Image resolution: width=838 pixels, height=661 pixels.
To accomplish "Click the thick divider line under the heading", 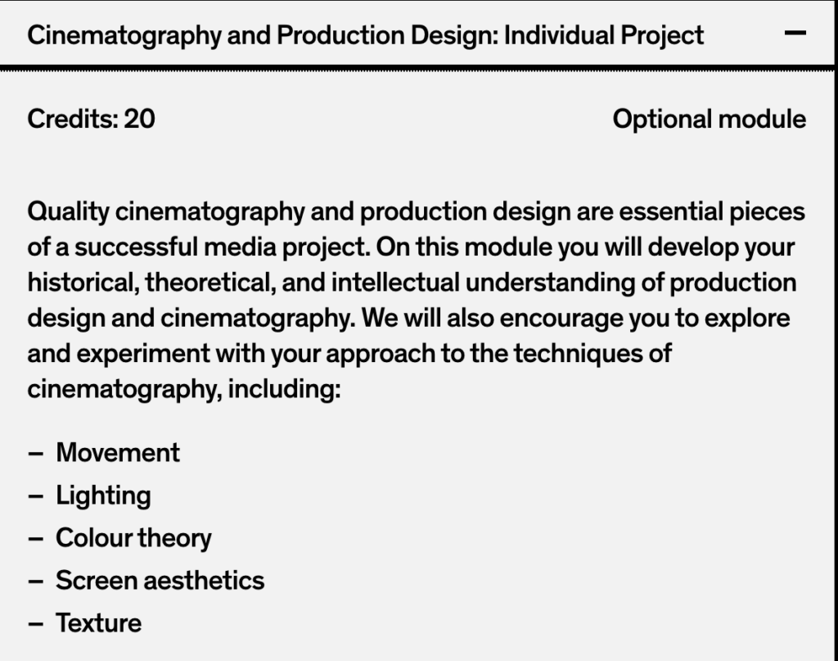I will 417,68.
